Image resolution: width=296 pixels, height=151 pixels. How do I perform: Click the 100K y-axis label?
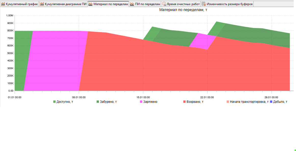10,83
